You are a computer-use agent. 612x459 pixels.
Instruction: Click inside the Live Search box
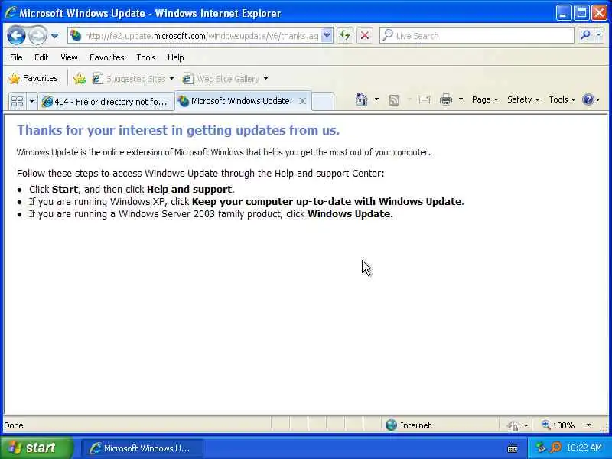click(476, 36)
